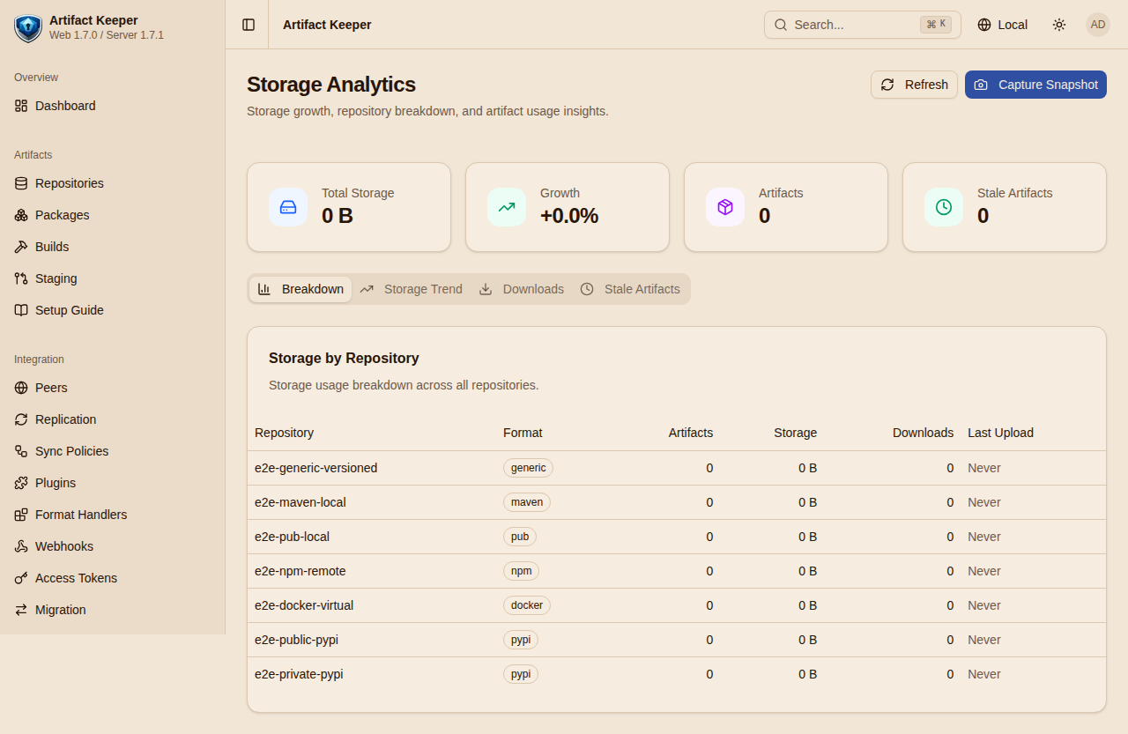
Task: Click the Artifacts cube icon
Action: tap(725, 207)
